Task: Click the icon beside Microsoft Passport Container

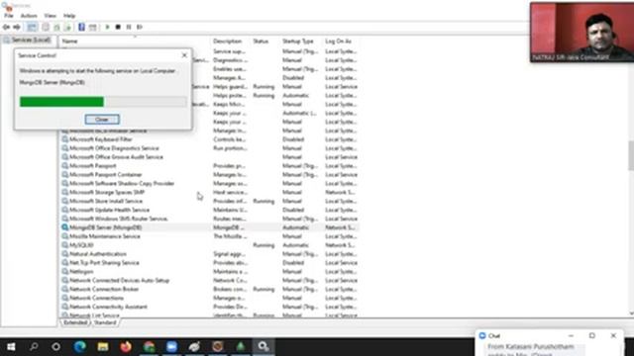Action: [x=64, y=175]
